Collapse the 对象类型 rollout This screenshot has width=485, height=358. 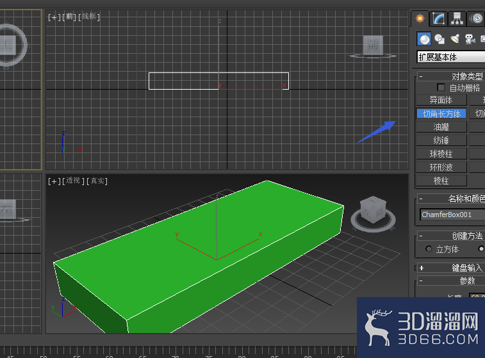coord(421,76)
